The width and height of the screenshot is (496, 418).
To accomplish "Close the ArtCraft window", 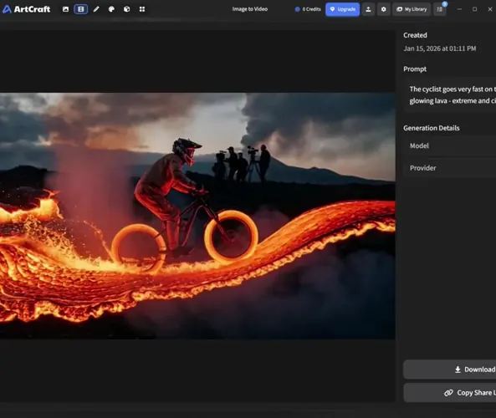I will click(489, 9).
